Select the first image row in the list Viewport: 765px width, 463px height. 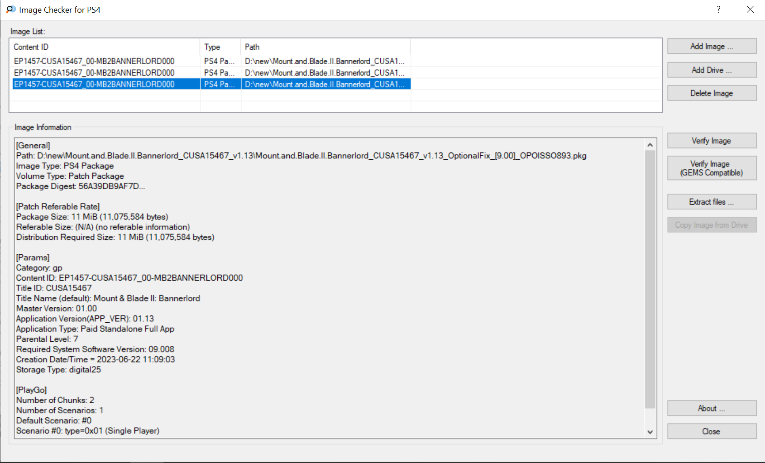coord(211,61)
